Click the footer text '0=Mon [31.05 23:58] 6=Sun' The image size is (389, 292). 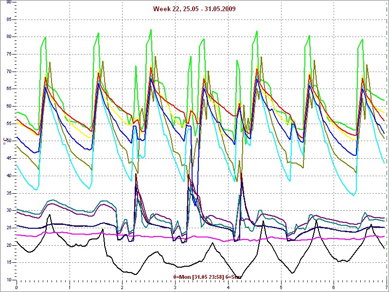208,277
